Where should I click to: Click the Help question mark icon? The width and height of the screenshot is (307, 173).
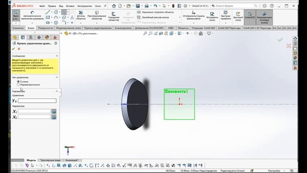[272, 6]
